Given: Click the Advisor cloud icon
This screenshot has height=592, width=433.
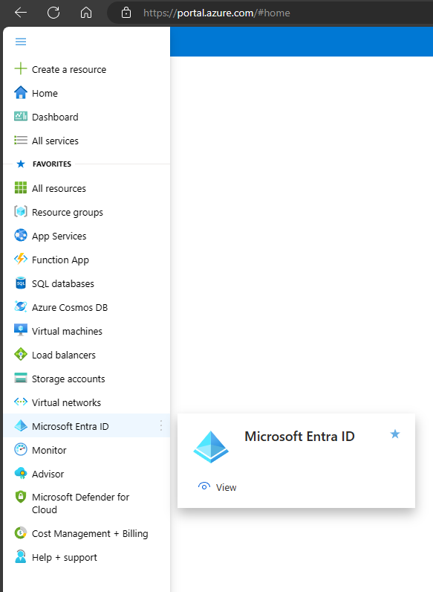Looking at the screenshot, I should (x=21, y=473).
